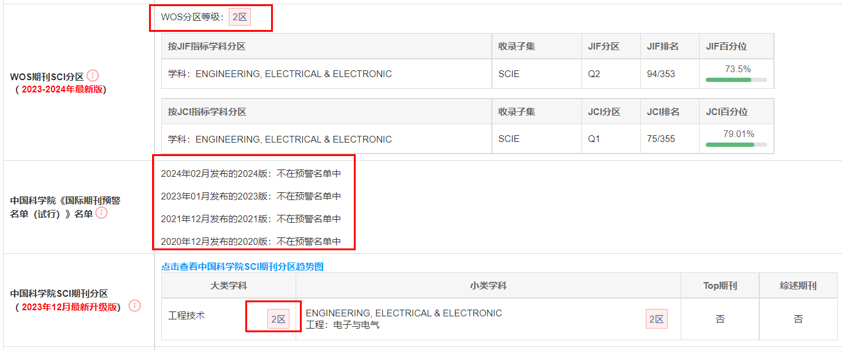Click the 2区 badge next to WOS分区等级

pos(240,17)
